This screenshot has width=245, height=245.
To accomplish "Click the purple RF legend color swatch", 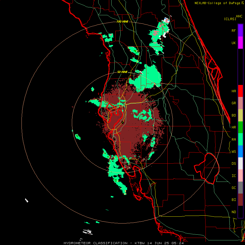I will tap(240, 30).
